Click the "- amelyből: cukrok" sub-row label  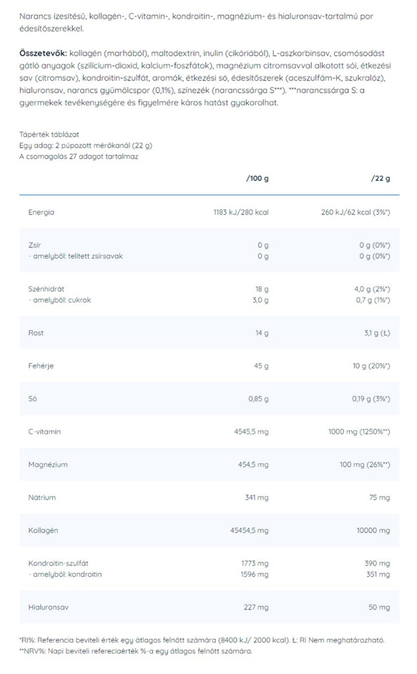[59, 299]
